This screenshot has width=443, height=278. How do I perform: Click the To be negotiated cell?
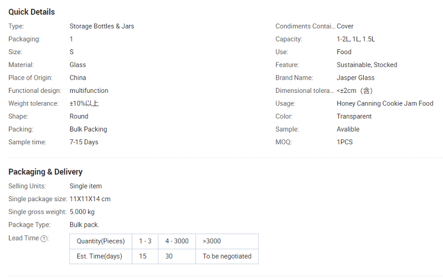tap(227, 256)
